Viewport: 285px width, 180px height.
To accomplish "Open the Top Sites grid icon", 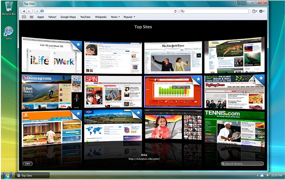I will [31, 17].
